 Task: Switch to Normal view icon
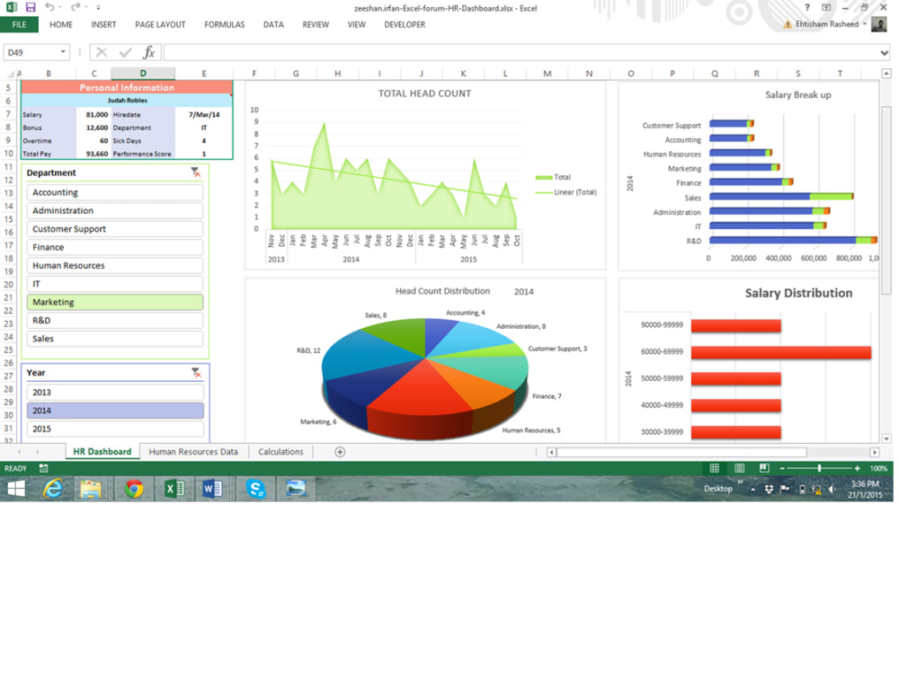click(x=715, y=468)
